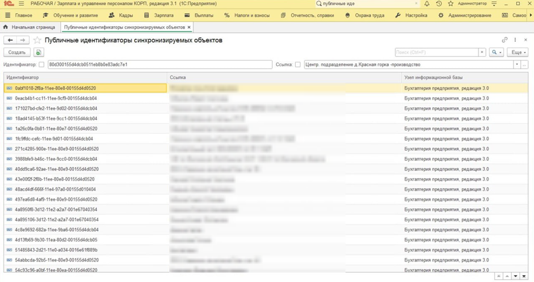534x282 pixels.
Task: Click the Поиск (Ctrl+F) field
Action: coord(436,52)
